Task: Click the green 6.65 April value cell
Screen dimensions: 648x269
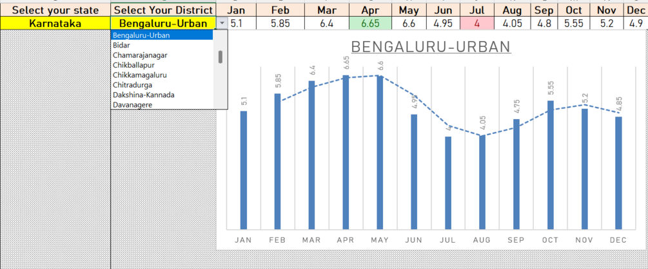Action: pyautogui.click(x=370, y=24)
